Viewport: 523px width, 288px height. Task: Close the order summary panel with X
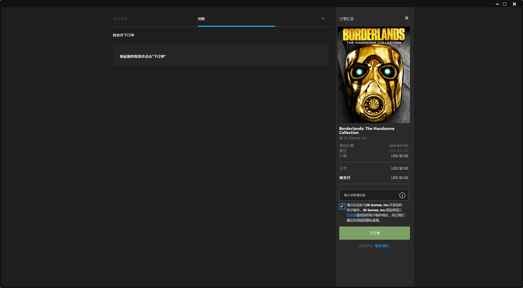(x=407, y=18)
